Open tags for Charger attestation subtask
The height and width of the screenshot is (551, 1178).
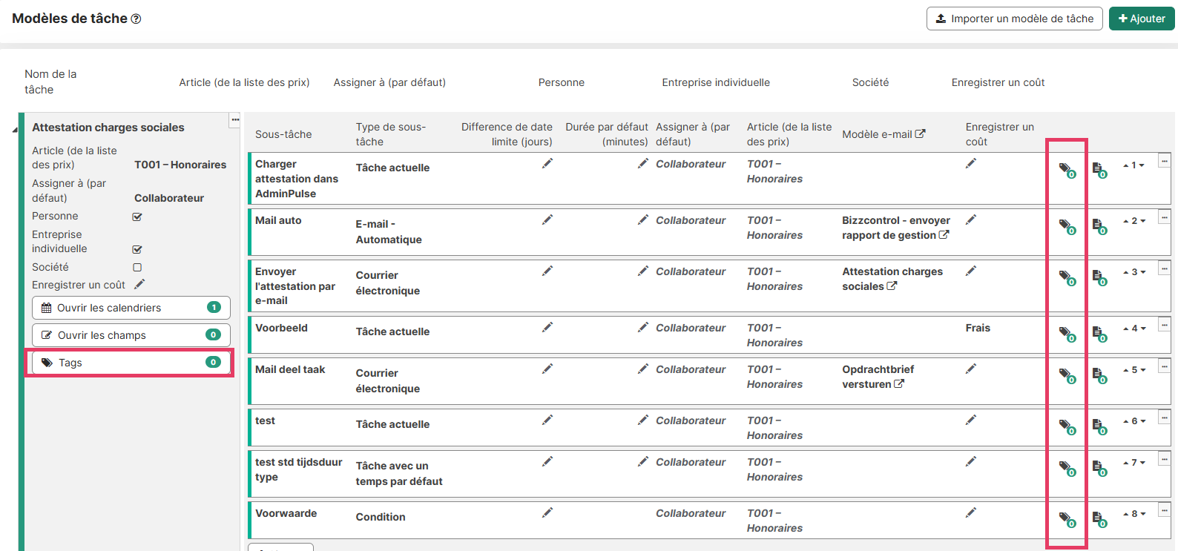1066,171
